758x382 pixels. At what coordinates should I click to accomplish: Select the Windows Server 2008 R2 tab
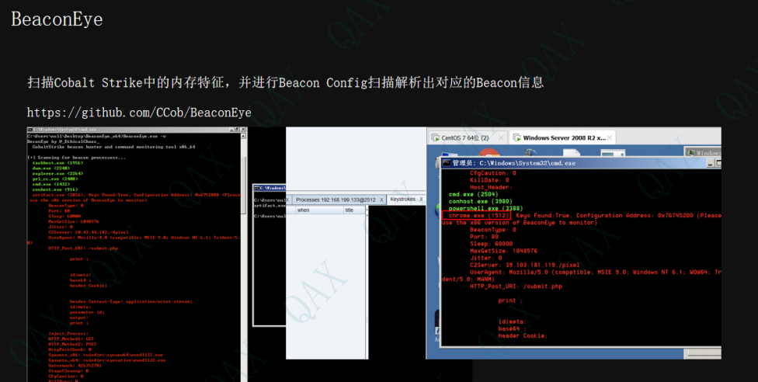point(564,137)
